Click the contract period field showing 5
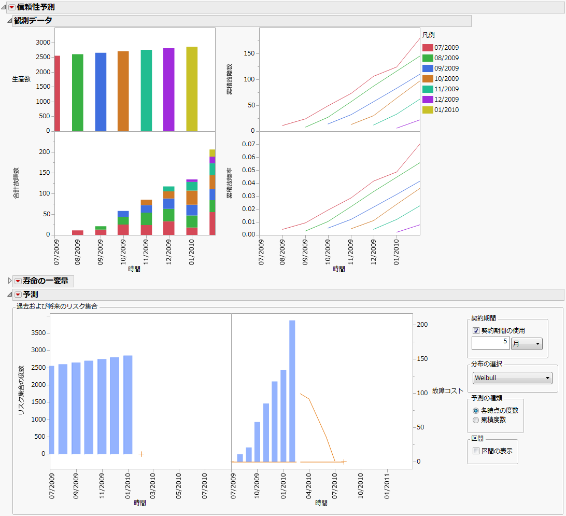 (x=490, y=343)
